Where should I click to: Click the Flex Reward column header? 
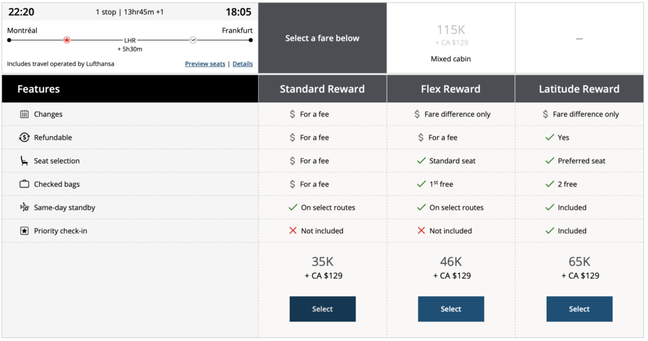[x=451, y=89]
